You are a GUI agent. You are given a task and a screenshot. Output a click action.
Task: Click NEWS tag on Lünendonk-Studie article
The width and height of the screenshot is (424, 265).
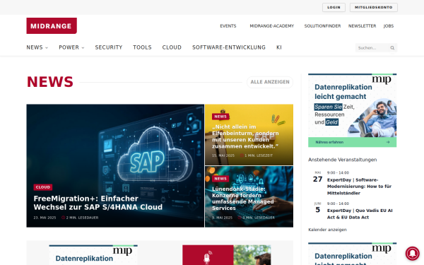coord(220,179)
